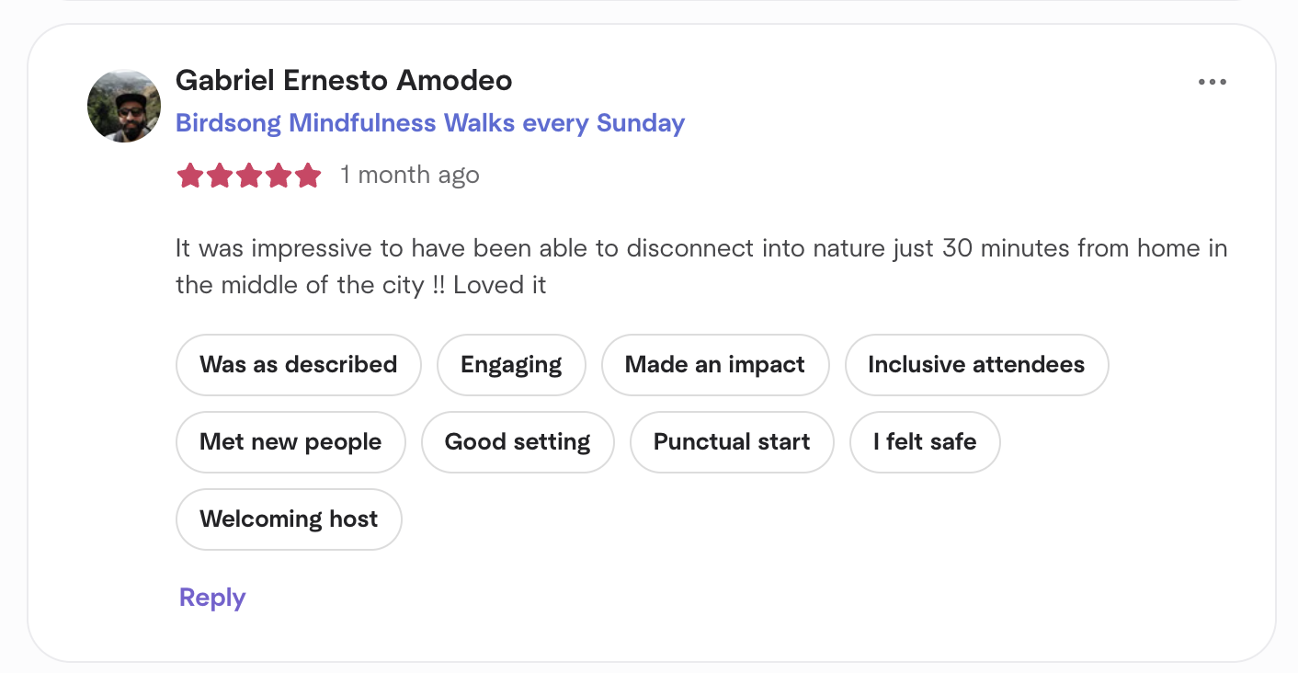The image size is (1298, 673).
Task: Open the three-dot review options menu
Action: point(1212,83)
